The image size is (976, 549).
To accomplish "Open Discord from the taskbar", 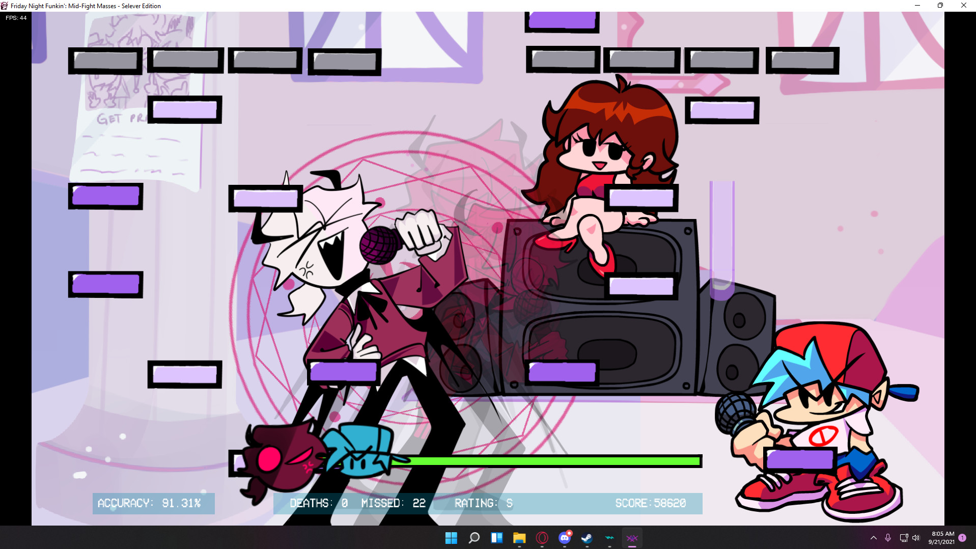I will tap(564, 538).
